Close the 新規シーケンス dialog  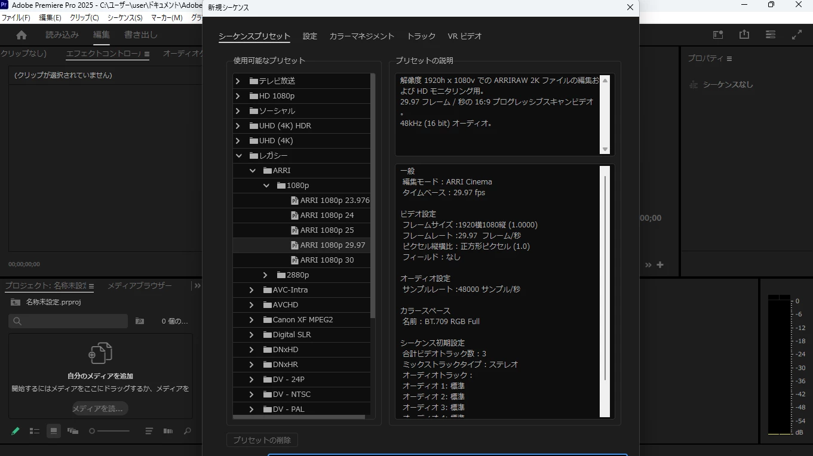point(630,7)
